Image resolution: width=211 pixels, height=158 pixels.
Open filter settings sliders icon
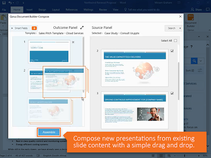click(200, 71)
